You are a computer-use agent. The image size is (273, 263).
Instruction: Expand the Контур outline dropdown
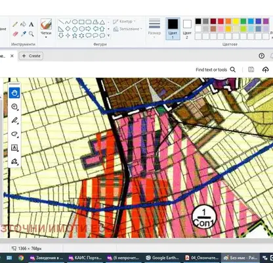(124, 22)
